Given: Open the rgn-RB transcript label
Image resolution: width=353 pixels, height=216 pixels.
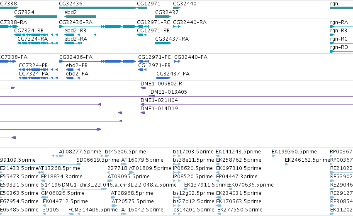Looking at the screenshot, I should pyautogui.click(x=338, y=31).
